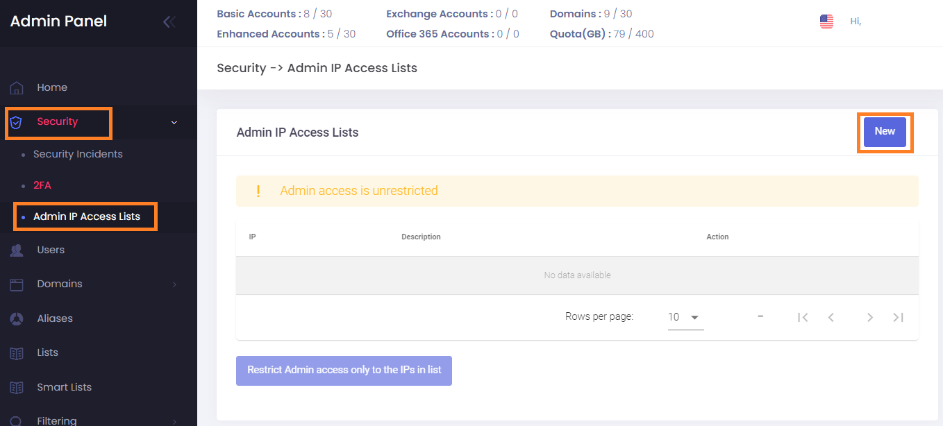
Task: Select Admin IP Access Lists in the sidebar
Action: [85, 216]
